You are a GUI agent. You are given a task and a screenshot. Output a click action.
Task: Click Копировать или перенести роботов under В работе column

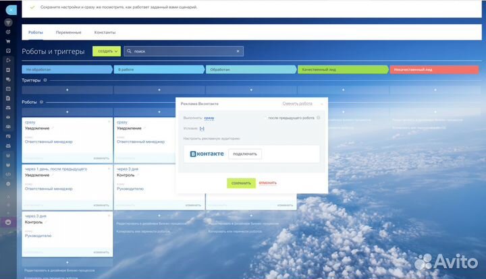pyautogui.click(x=143, y=231)
